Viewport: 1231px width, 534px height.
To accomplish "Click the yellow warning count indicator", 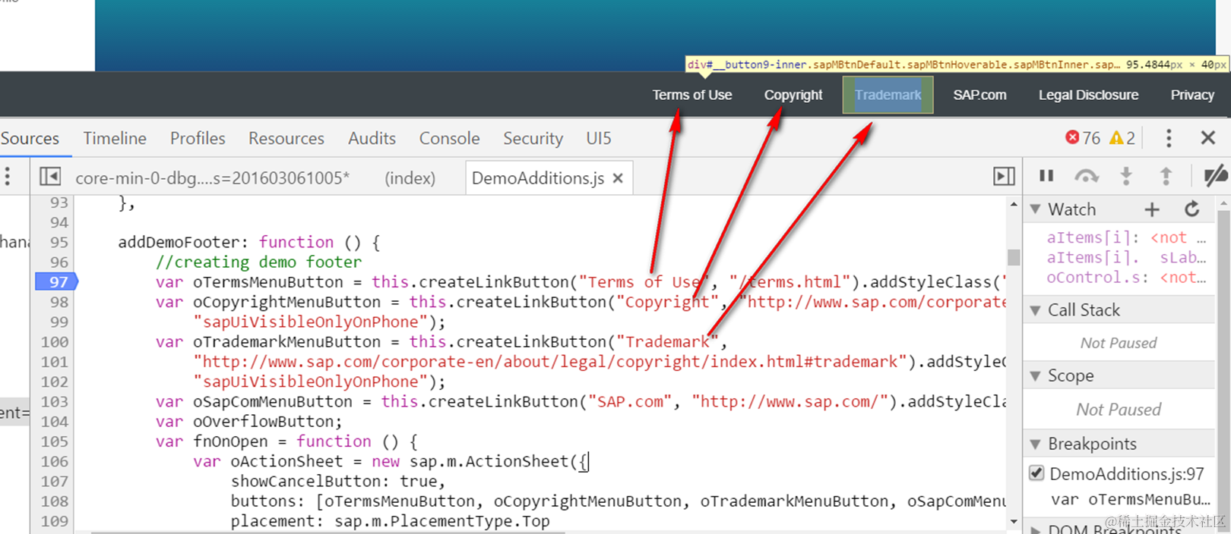I will click(x=1122, y=137).
